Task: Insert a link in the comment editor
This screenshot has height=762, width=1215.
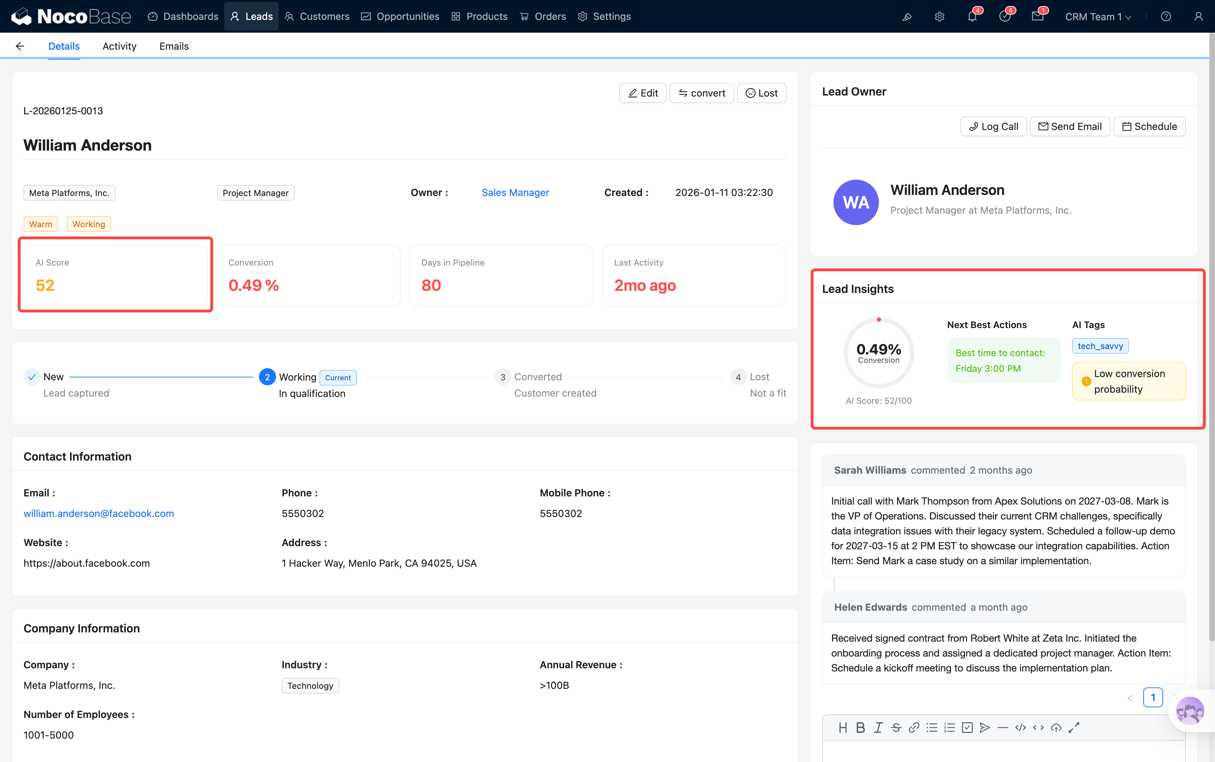Action: click(x=913, y=727)
